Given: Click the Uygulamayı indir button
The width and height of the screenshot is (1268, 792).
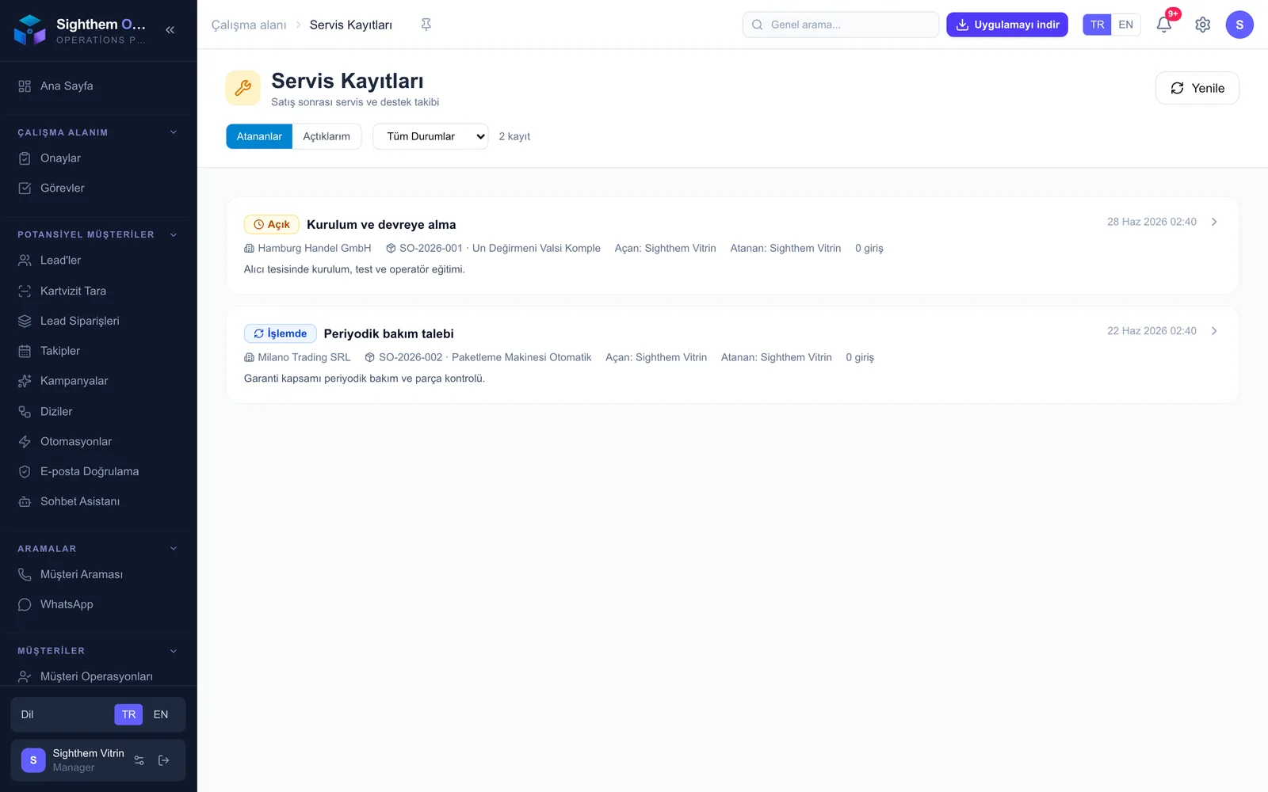Looking at the screenshot, I should pos(1007,25).
